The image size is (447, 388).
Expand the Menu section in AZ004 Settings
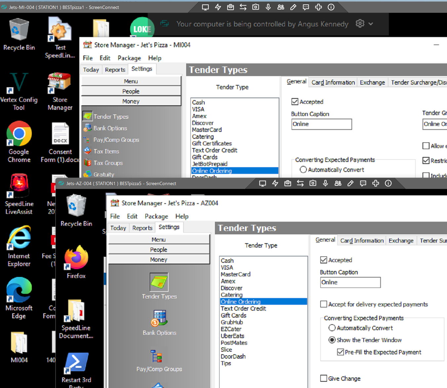159,240
